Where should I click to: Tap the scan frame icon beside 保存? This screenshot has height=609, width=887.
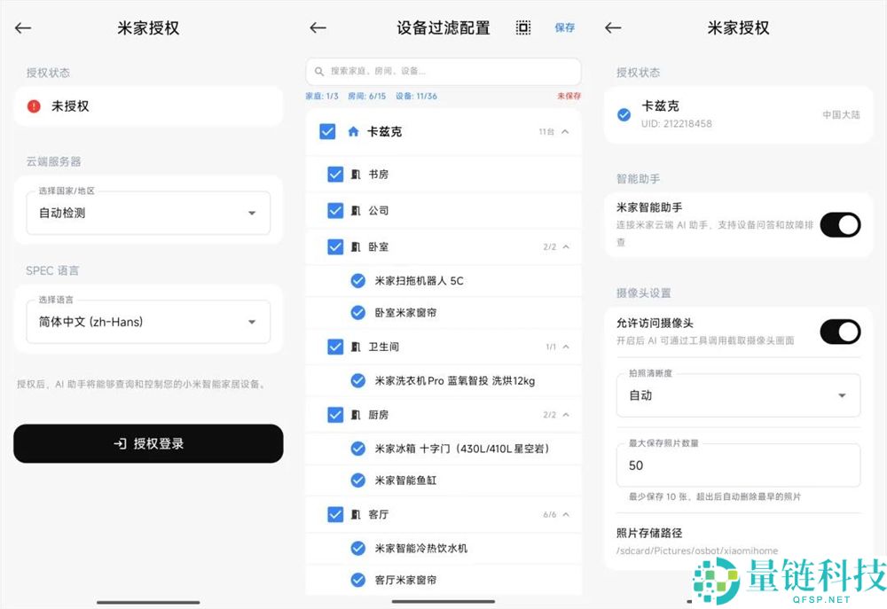(523, 27)
